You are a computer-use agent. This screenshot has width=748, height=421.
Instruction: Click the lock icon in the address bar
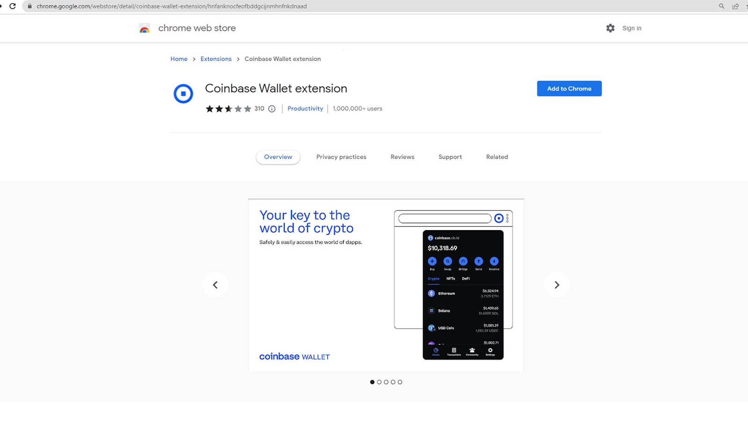pos(30,6)
